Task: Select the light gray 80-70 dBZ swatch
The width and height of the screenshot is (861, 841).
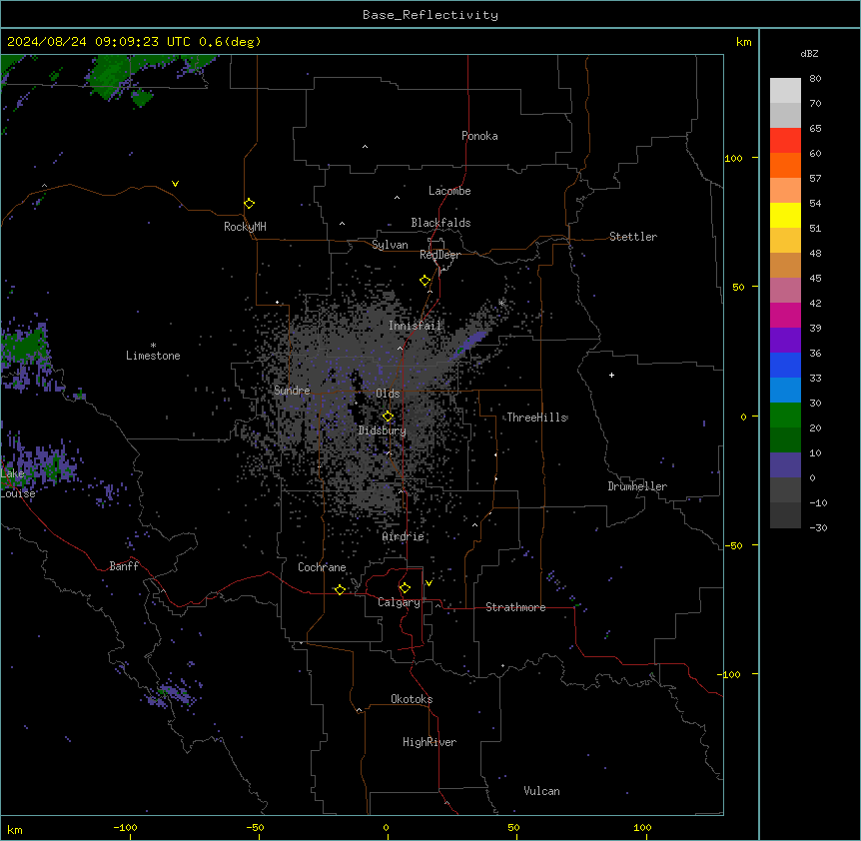Action: pyautogui.click(x=785, y=91)
